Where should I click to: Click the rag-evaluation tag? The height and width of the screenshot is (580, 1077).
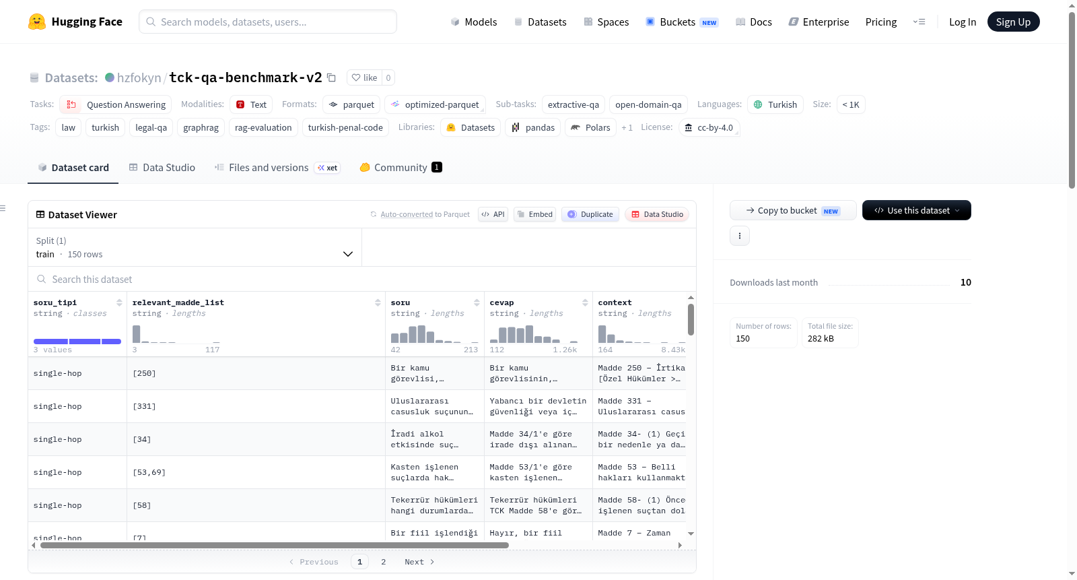(x=263, y=127)
